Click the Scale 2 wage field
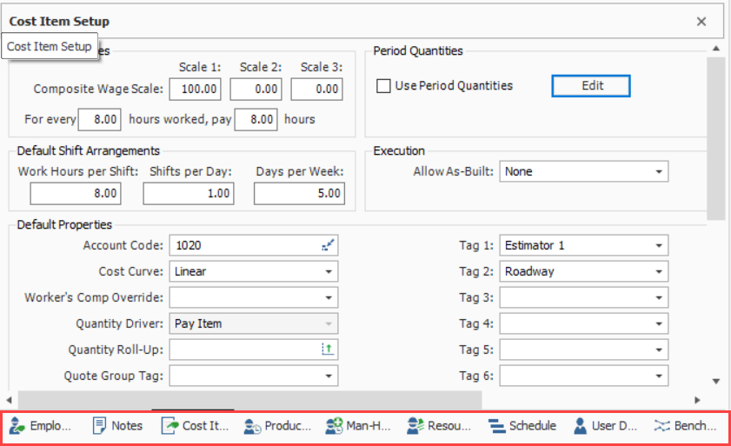This screenshot has height=446, width=731. [x=256, y=89]
